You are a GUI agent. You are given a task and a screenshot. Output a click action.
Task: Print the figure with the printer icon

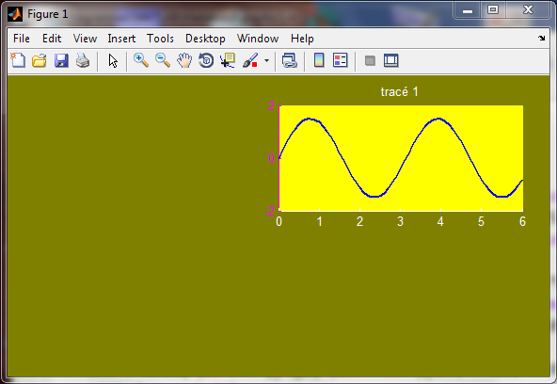[83, 60]
